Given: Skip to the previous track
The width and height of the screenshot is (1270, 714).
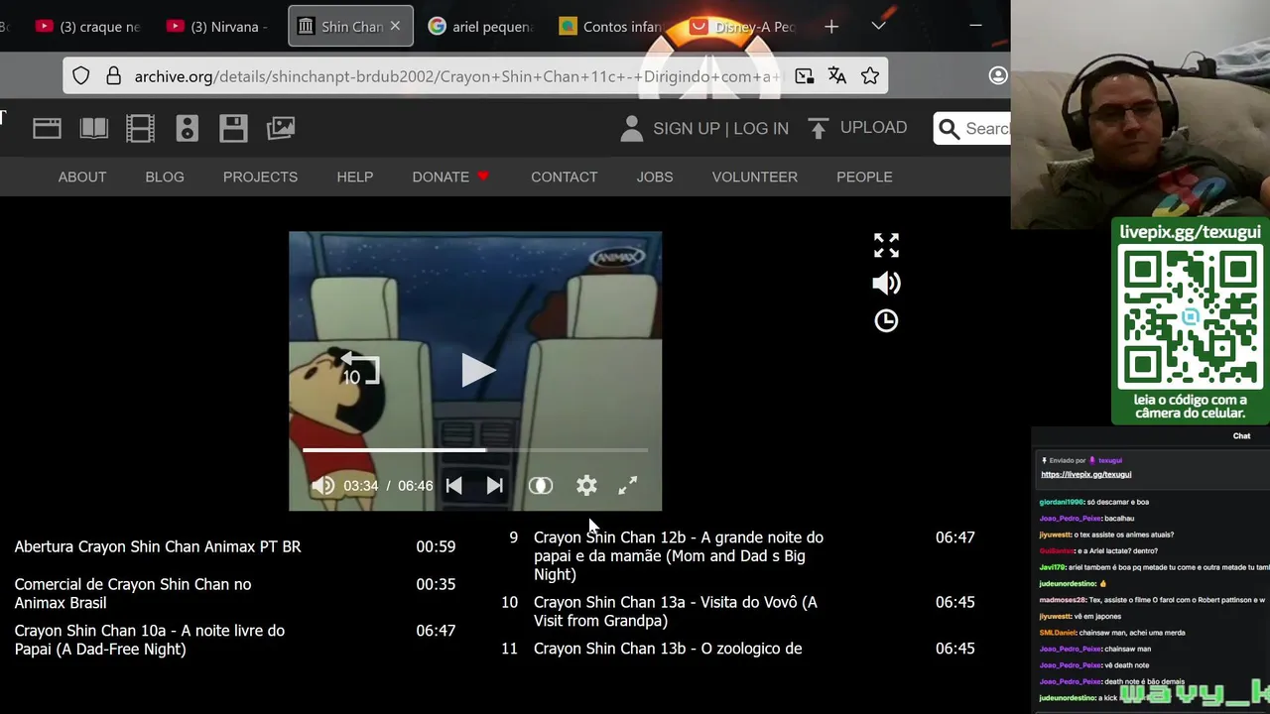Looking at the screenshot, I should [453, 486].
